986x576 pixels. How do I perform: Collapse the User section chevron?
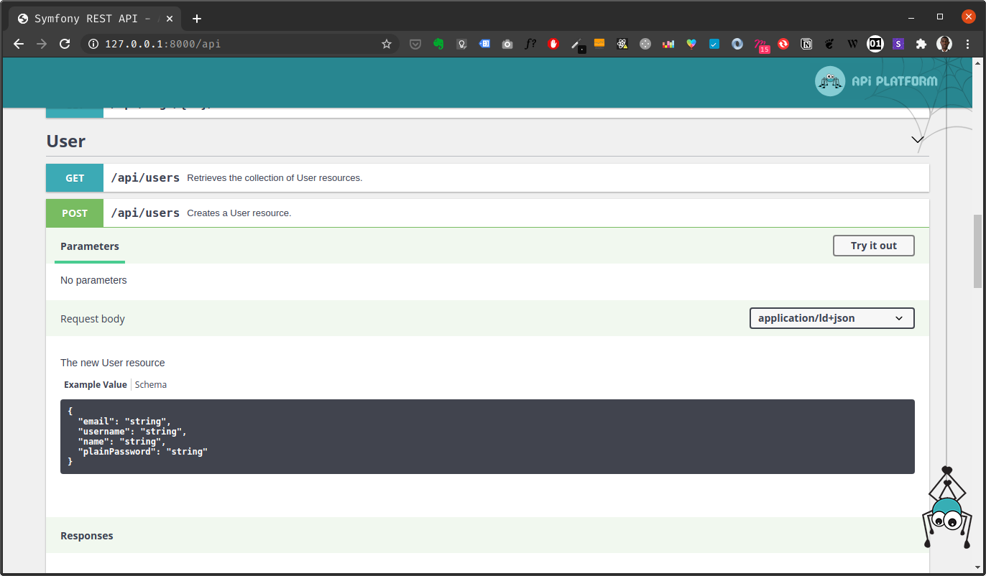click(x=917, y=139)
